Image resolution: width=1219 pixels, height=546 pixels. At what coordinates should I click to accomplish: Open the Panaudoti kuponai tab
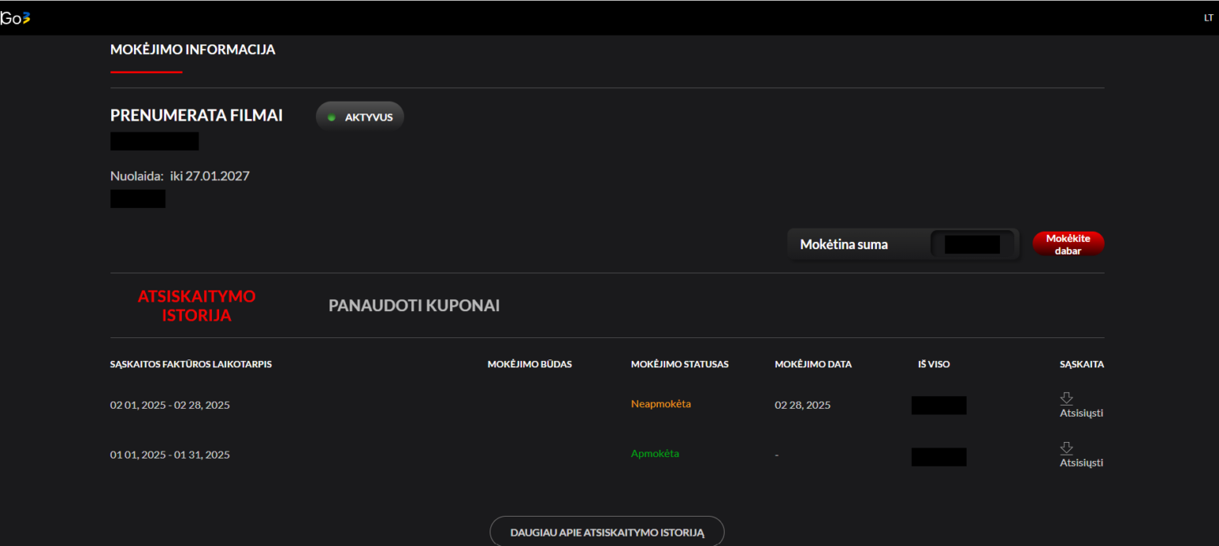click(x=414, y=306)
